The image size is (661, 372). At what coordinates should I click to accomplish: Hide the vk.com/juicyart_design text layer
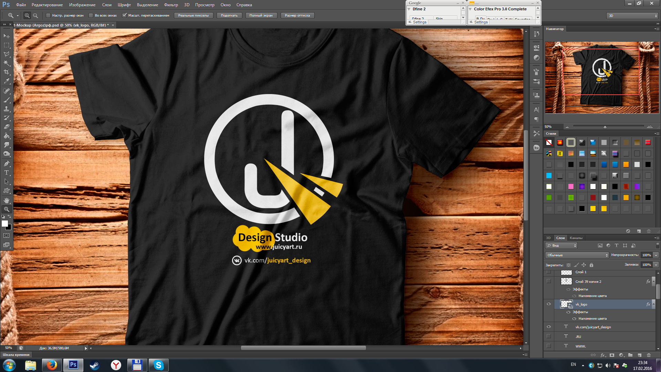point(549,327)
